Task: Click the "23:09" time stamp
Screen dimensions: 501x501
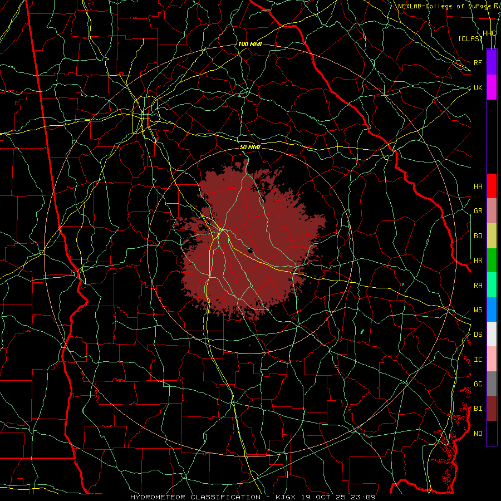Action: coord(362,497)
